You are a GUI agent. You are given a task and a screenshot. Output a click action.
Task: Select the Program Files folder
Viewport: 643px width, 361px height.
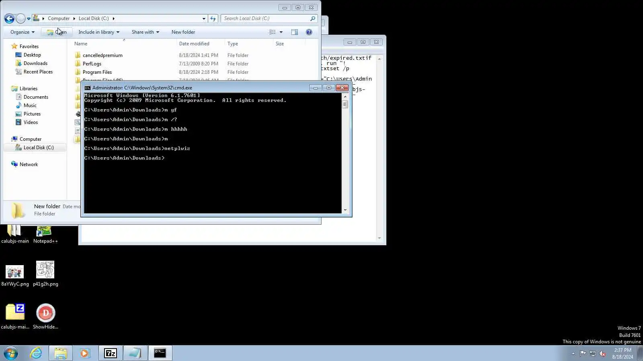pyautogui.click(x=97, y=72)
